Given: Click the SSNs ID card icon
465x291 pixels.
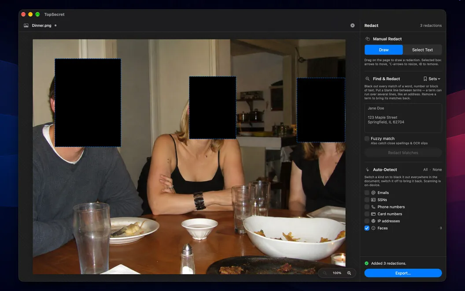Looking at the screenshot, I should (373, 200).
